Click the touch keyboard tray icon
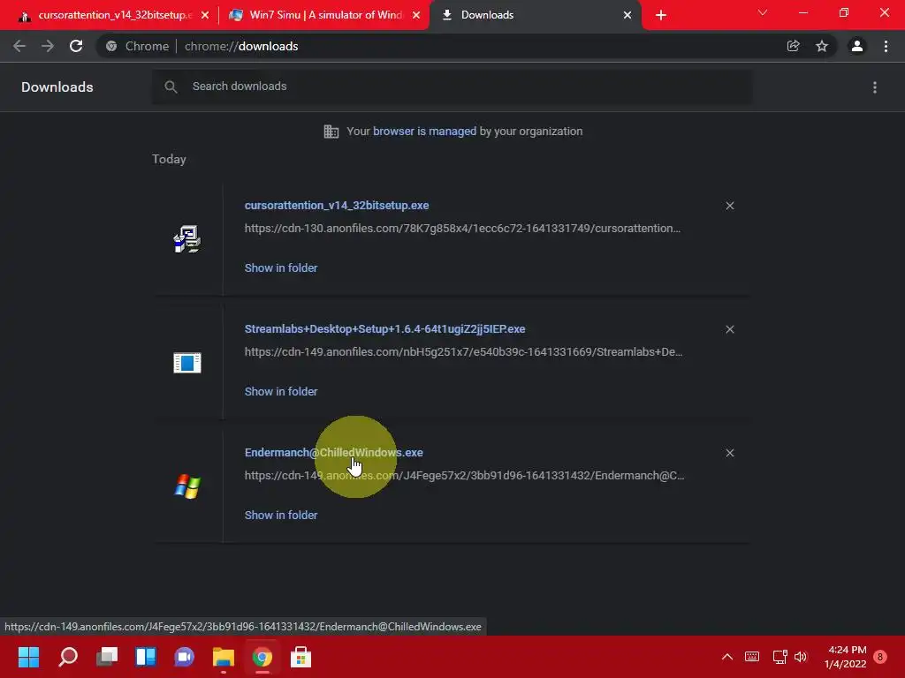Image resolution: width=905 pixels, height=678 pixels. point(752,657)
